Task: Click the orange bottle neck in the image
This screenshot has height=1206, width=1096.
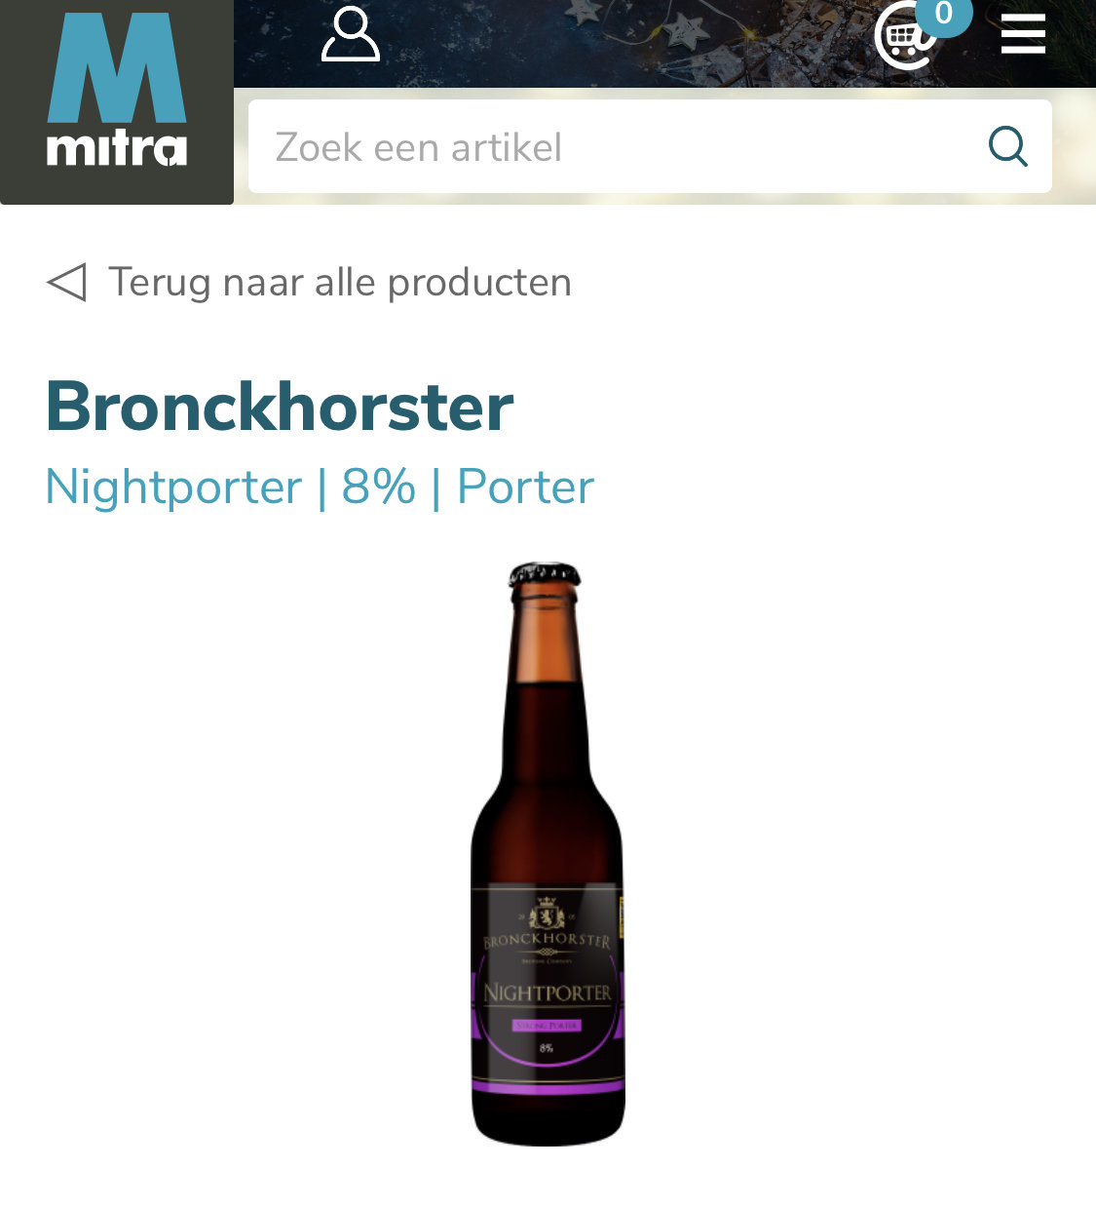Action: (x=546, y=634)
